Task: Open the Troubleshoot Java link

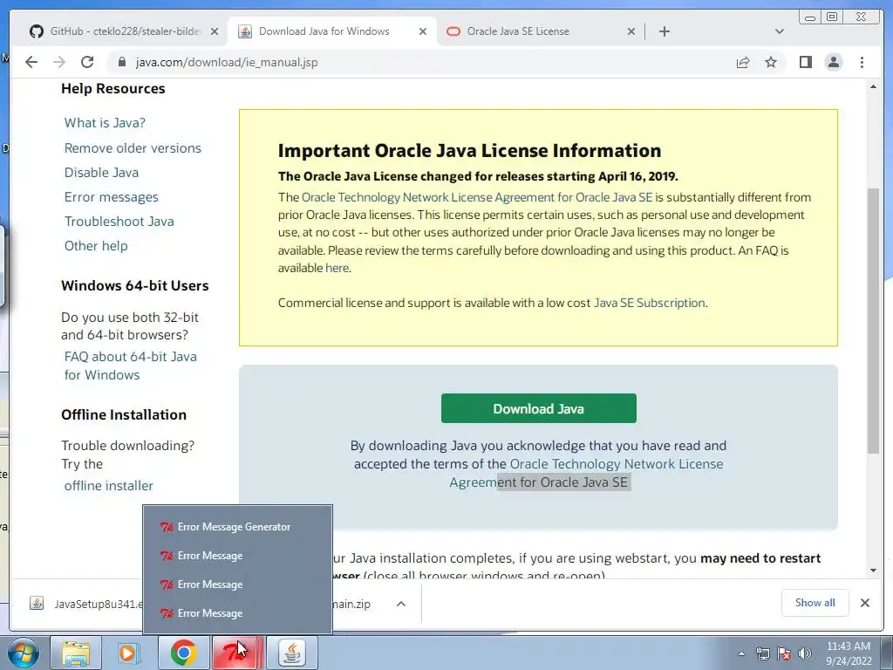Action: [119, 221]
